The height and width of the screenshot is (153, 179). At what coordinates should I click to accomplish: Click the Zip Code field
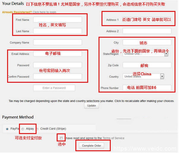pyautogui.click(x=147, y=65)
